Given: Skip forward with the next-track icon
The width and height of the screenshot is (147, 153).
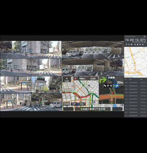Looking at the screenshot, I should point(143,44).
